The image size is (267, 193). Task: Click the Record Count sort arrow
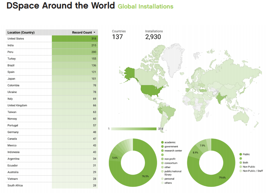point(94,33)
